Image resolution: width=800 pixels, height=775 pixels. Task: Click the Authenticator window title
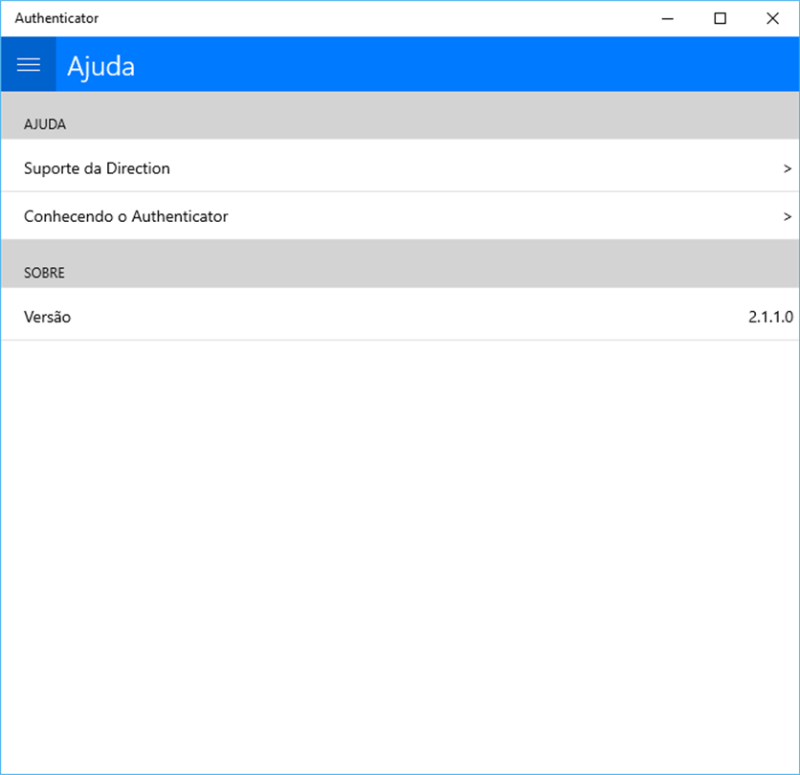[56, 18]
